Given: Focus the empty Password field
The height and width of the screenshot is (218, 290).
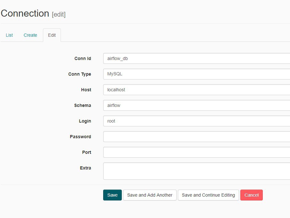Looking at the screenshot, I should point(197,137).
